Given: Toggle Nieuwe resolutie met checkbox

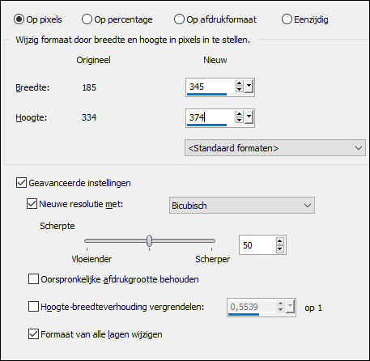Looking at the screenshot, I should (32, 204).
